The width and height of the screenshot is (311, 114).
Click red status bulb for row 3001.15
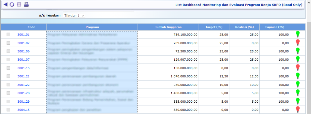pyautogui.click(x=298, y=67)
